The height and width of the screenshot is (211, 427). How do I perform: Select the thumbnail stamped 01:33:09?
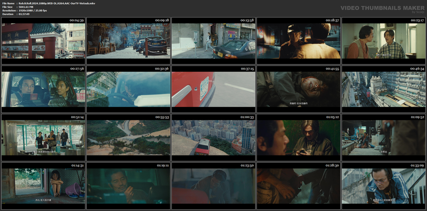coord(384,186)
